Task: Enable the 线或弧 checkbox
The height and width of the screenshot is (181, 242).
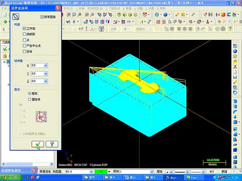Action: pyautogui.click(x=24, y=34)
